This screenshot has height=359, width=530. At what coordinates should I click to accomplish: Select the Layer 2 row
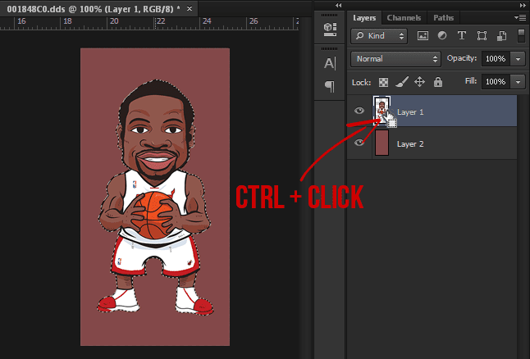pos(432,143)
